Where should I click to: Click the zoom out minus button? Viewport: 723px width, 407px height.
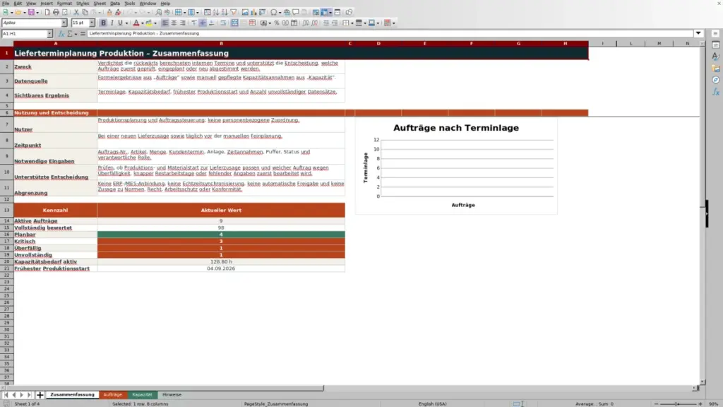point(656,404)
